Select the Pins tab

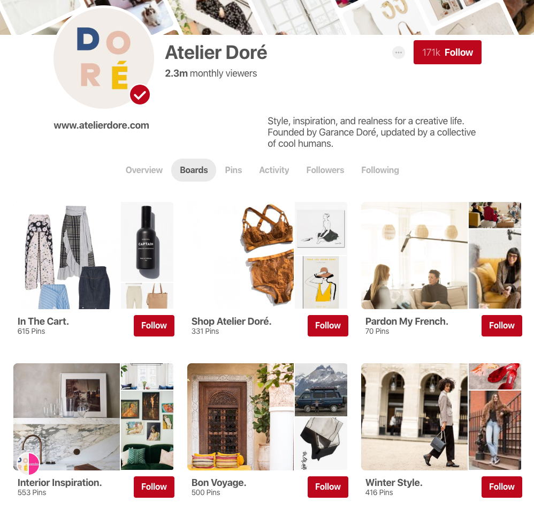pos(233,170)
